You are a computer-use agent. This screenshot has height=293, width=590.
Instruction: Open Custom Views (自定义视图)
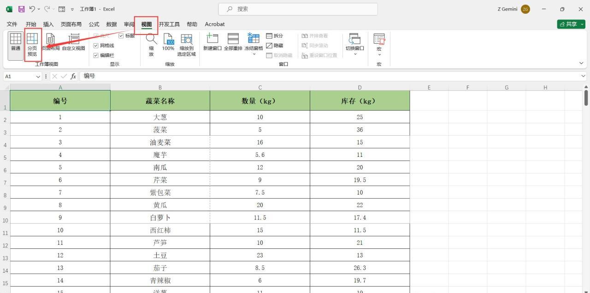(74, 42)
